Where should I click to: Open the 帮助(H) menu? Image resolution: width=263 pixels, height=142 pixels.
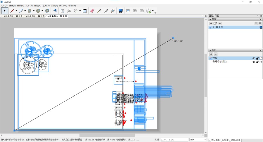click(x=72, y=6)
